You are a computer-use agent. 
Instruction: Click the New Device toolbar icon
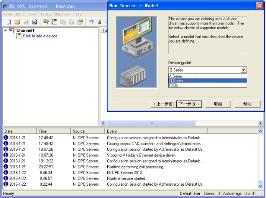[54, 22]
